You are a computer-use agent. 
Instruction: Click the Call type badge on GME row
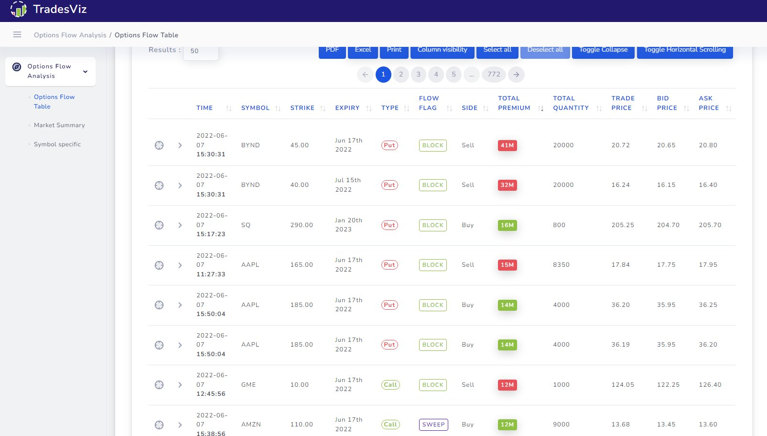(390, 385)
